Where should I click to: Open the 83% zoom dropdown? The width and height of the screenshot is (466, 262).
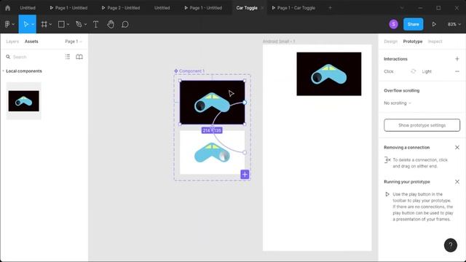[x=454, y=24]
